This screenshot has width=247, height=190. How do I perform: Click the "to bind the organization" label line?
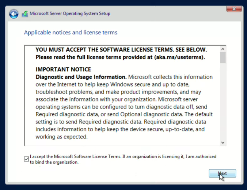54,162
